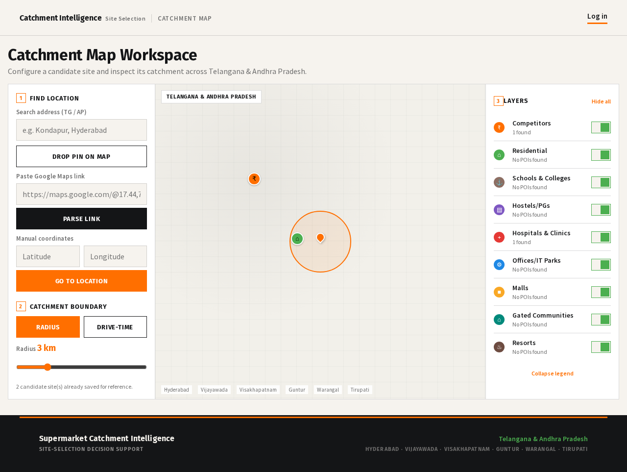Click the Malls layer yellow icon

499,292
